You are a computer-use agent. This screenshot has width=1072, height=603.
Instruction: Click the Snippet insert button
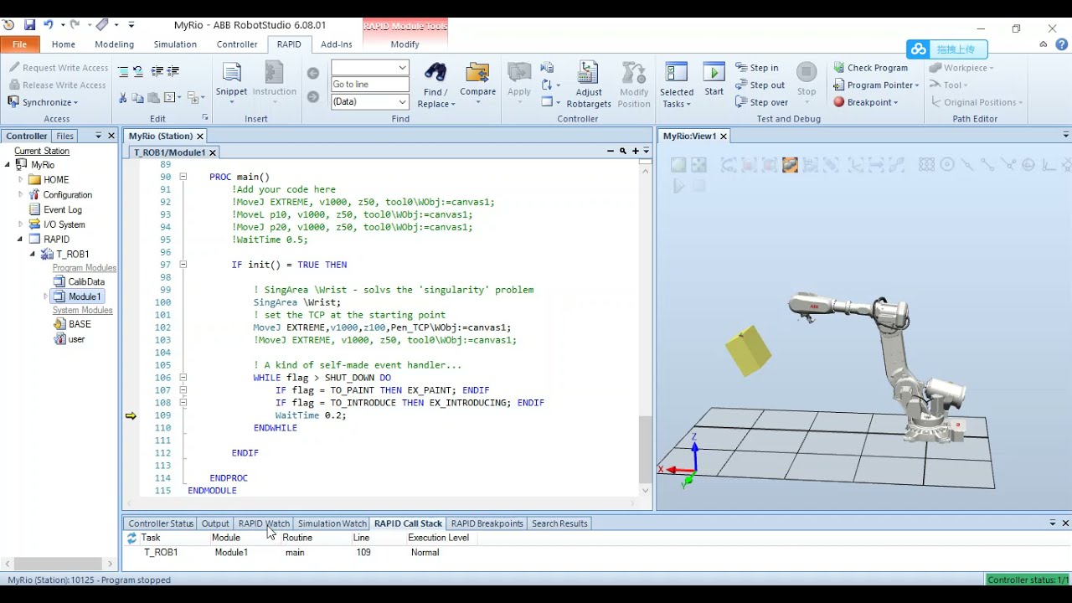coord(231,82)
